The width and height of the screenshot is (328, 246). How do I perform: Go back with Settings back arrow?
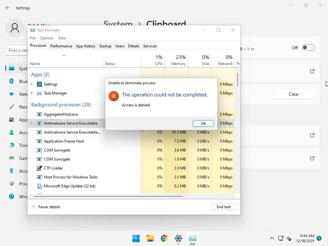(8, 8)
